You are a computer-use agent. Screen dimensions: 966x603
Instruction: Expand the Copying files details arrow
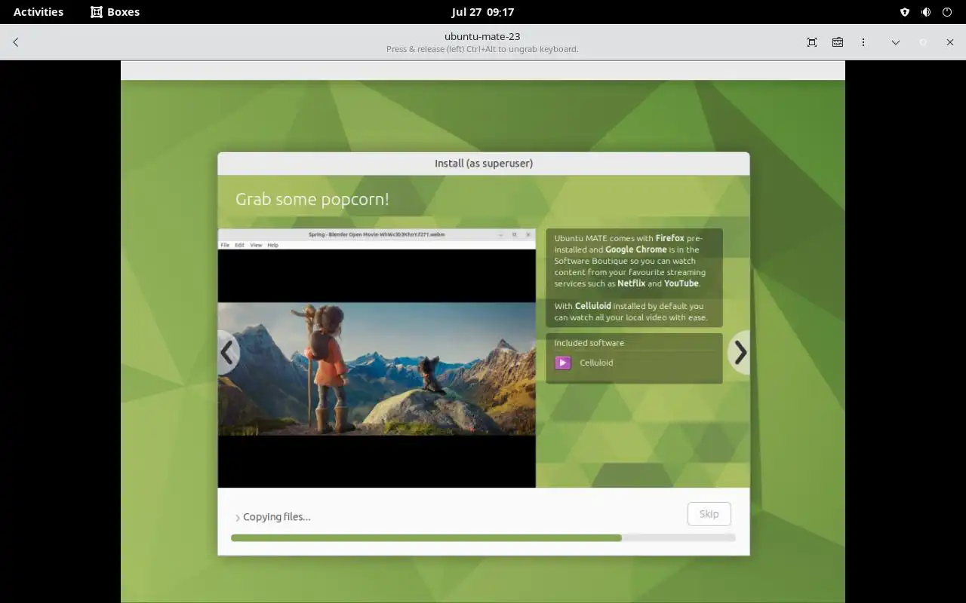[238, 518]
